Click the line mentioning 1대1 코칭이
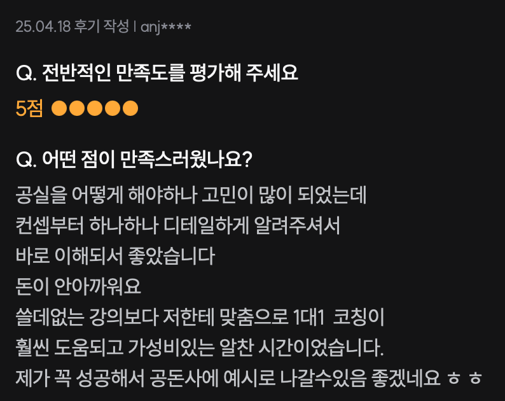 tap(200, 317)
